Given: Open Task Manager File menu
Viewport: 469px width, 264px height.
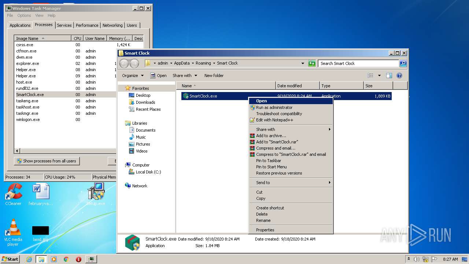Looking at the screenshot, I should coord(10,15).
